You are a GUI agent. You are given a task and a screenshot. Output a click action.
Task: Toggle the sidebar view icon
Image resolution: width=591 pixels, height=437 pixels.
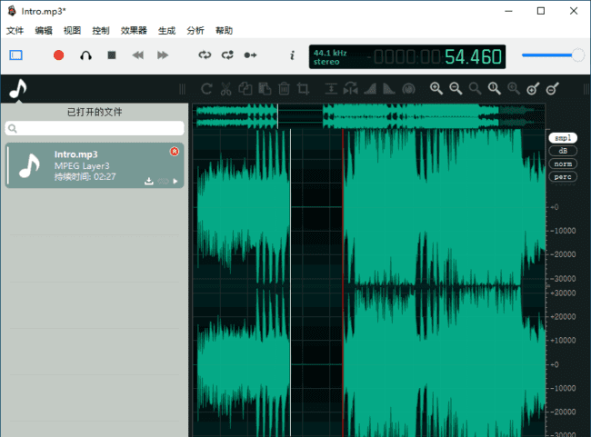tap(15, 55)
